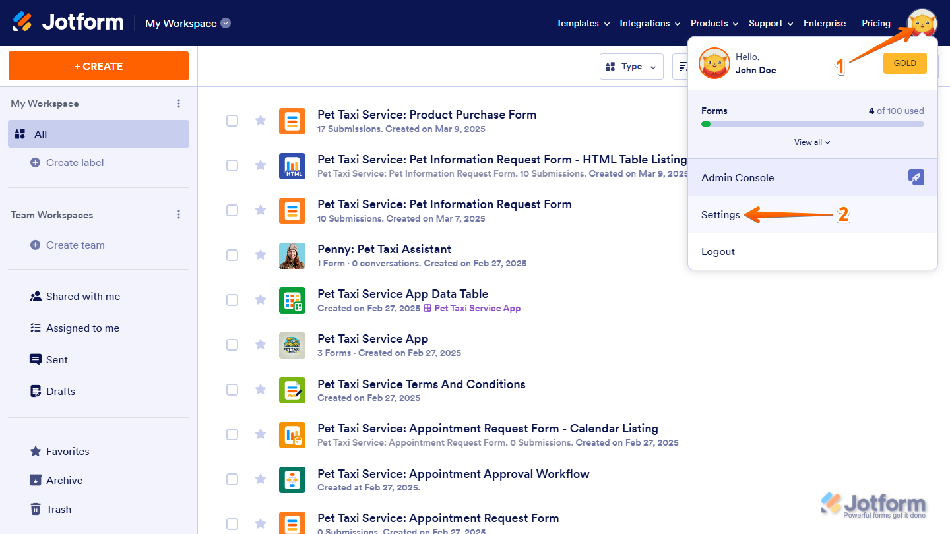Click the plus icon for Create label
The height and width of the screenshot is (534, 950).
coord(36,162)
